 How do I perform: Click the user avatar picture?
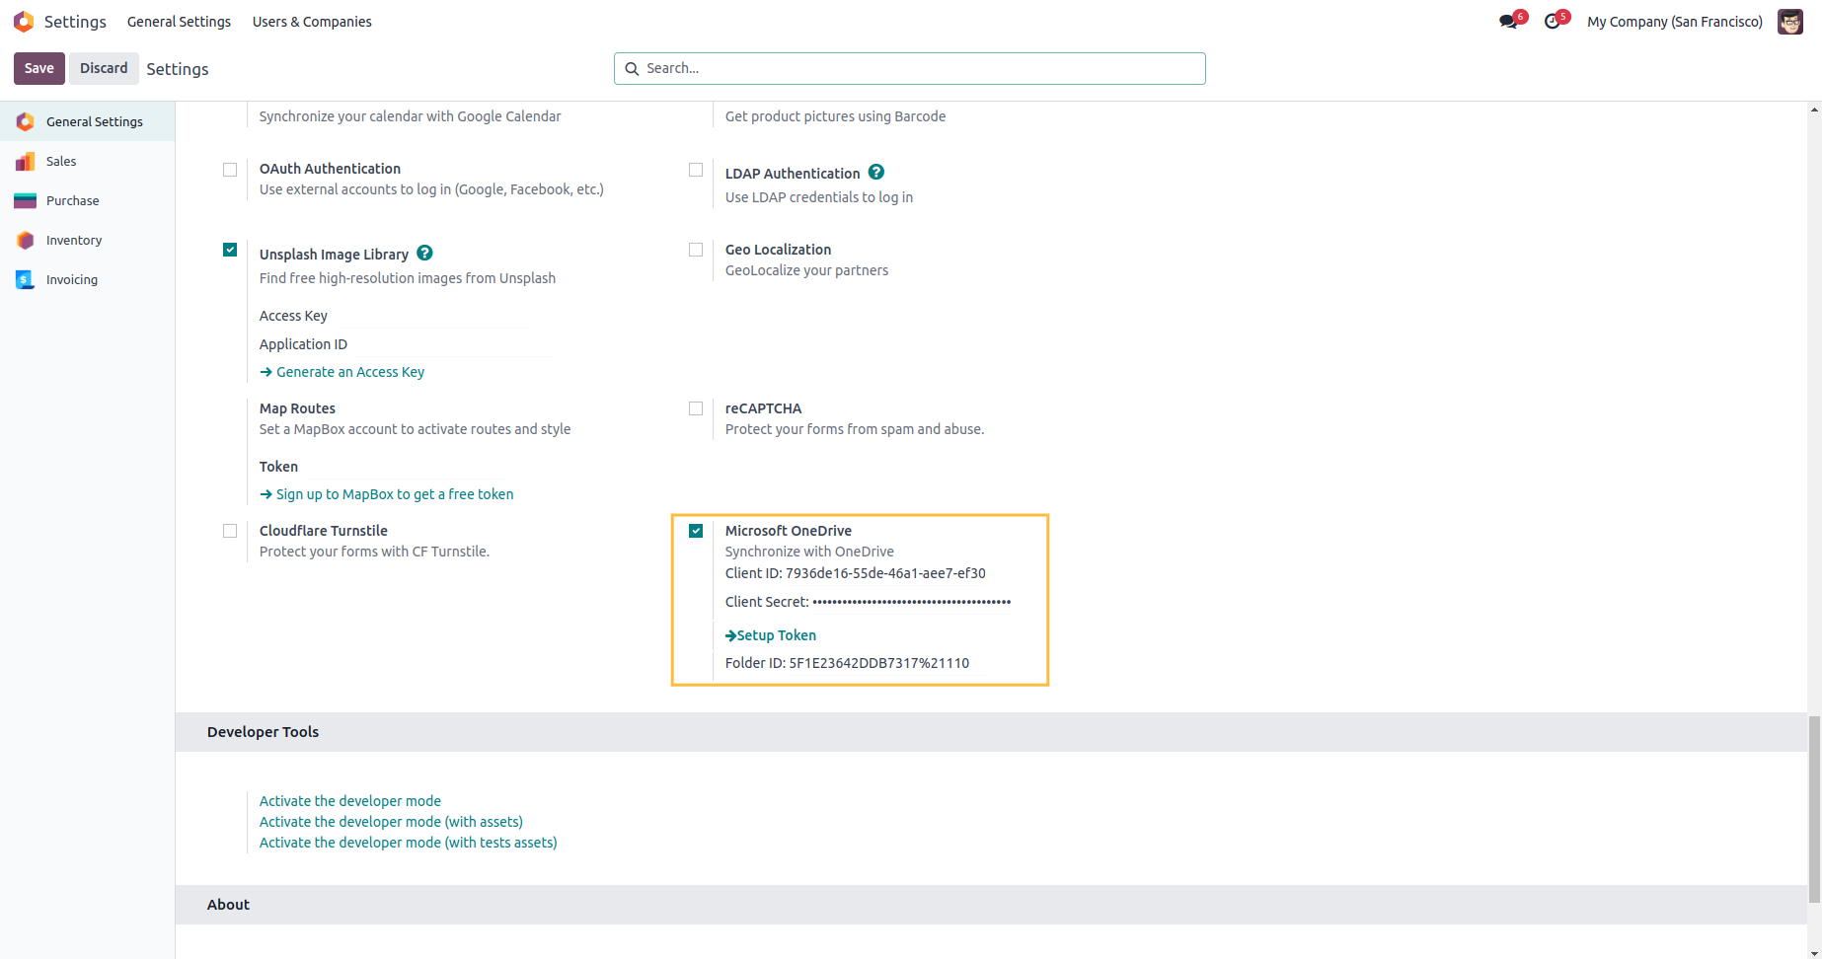[x=1789, y=22]
